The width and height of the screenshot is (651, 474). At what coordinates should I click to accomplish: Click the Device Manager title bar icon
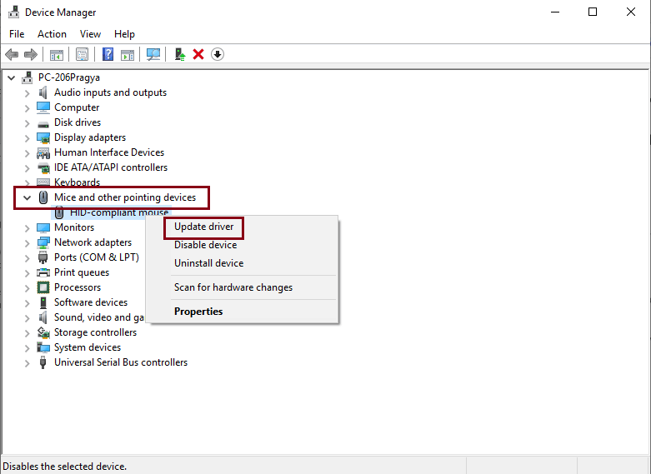click(13, 12)
